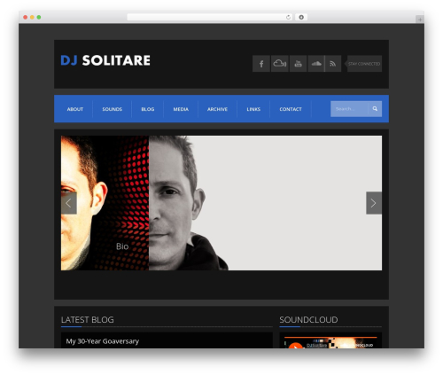
Task: Reload page using browser refresh icon
Action: pyautogui.click(x=288, y=17)
